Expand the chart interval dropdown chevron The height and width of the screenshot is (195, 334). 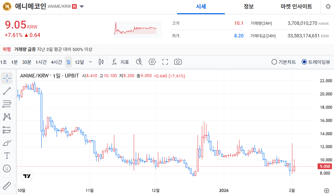point(90,62)
